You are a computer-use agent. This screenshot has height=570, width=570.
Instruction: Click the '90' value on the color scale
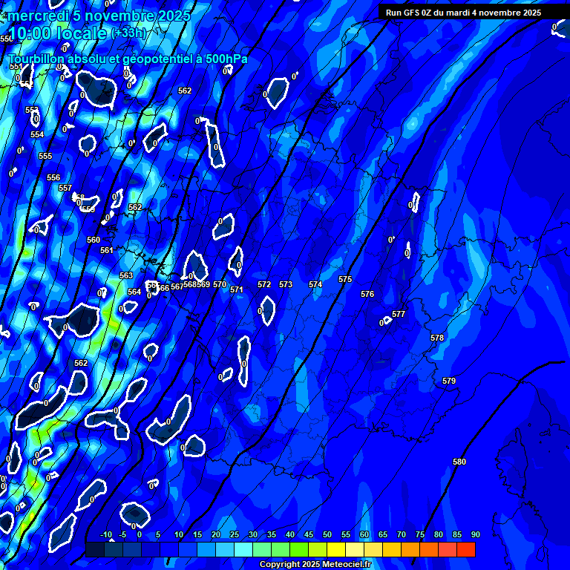click(475, 535)
